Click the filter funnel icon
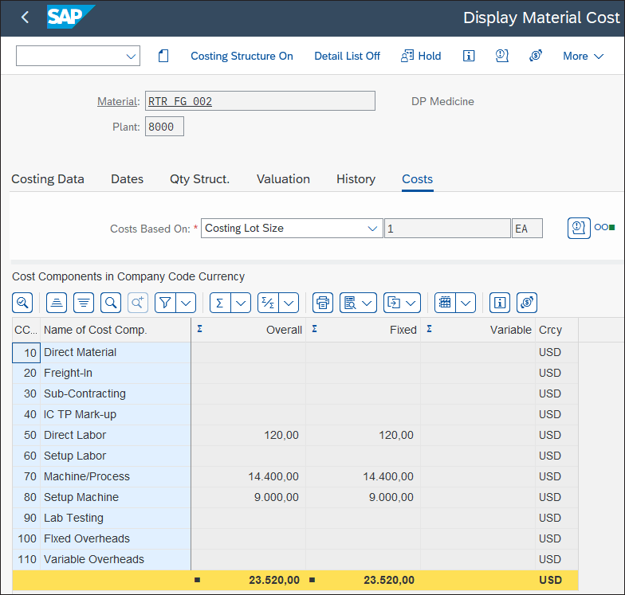This screenshot has height=595, width=625. pyautogui.click(x=165, y=303)
